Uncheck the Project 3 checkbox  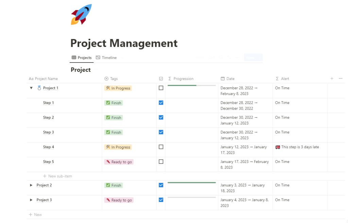tap(161, 200)
